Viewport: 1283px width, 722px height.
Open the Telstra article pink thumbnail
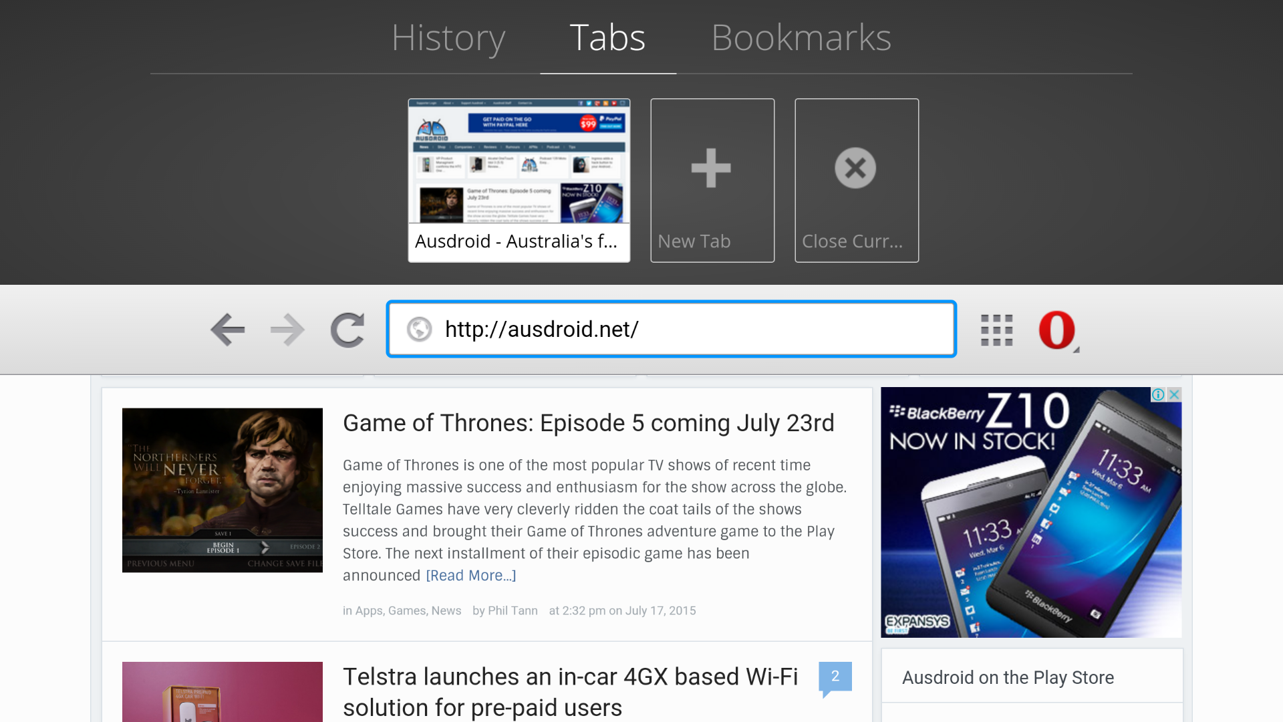[x=223, y=692]
